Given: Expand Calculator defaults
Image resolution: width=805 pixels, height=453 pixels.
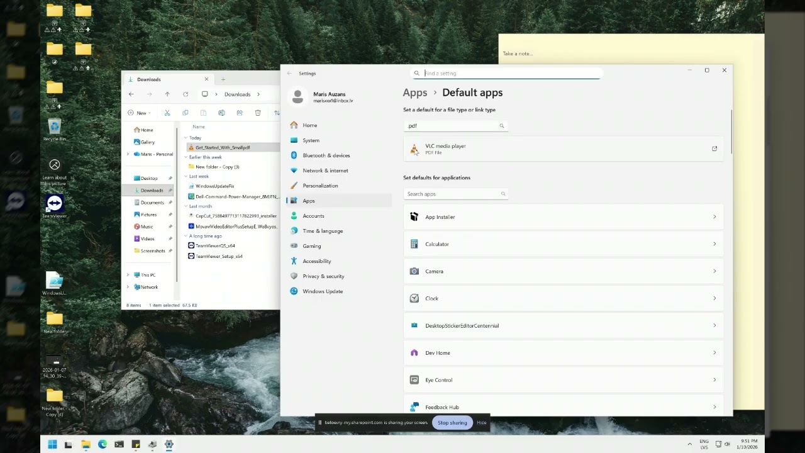Looking at the screenshot, I should coord(563,244).
